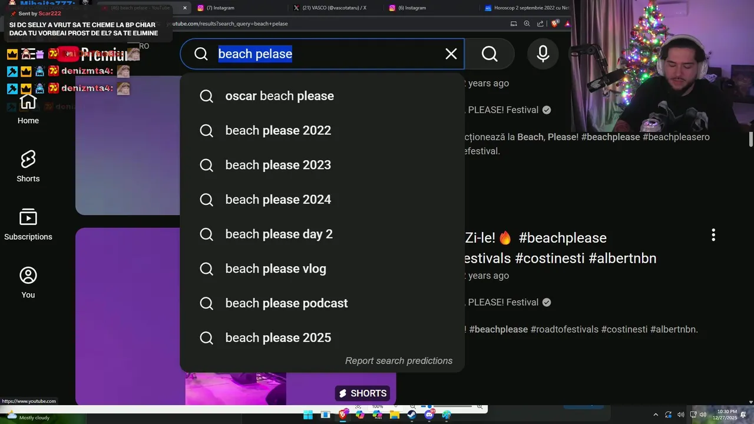Show hidden system tray icons chevron
Image resolution: width=754 pixels, height=424 pixels.
coord(656,415)
